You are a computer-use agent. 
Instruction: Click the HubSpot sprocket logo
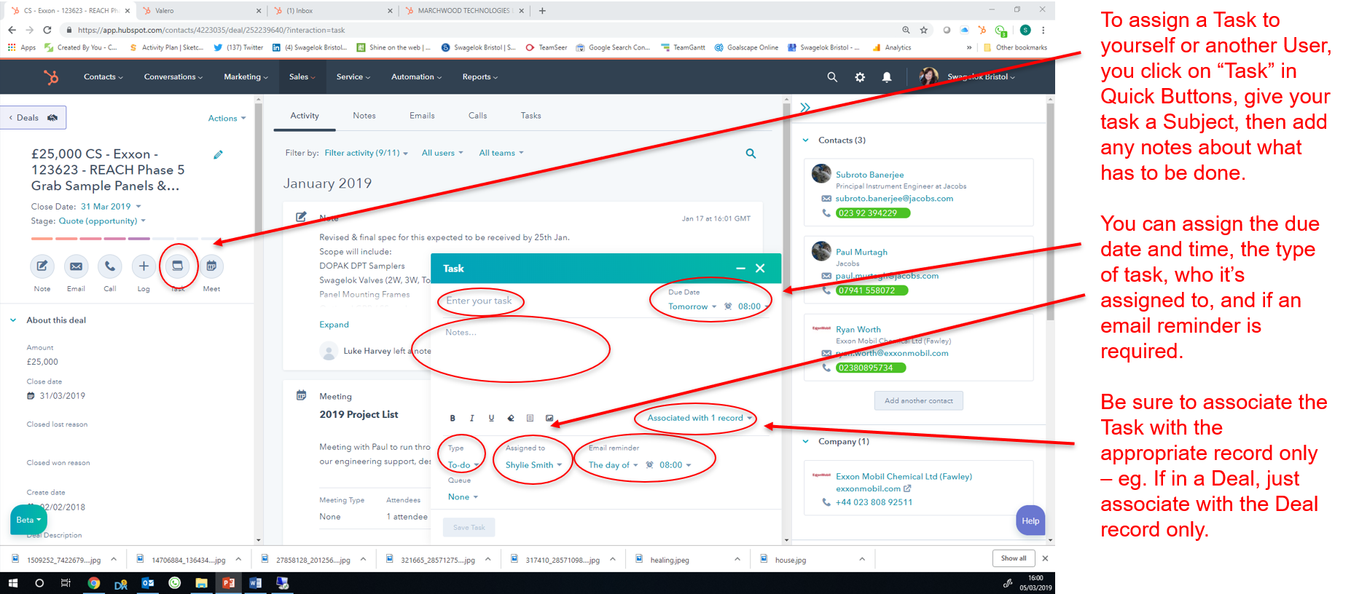coord(51,77)
